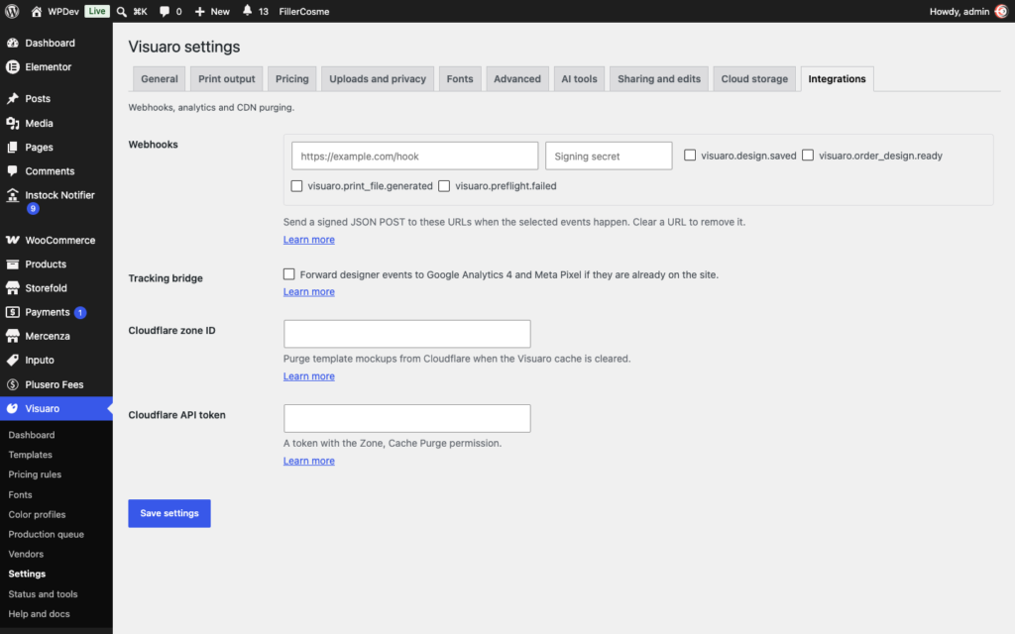
Task: Open Learn more link under Webhooks
Action: [309, 240]
